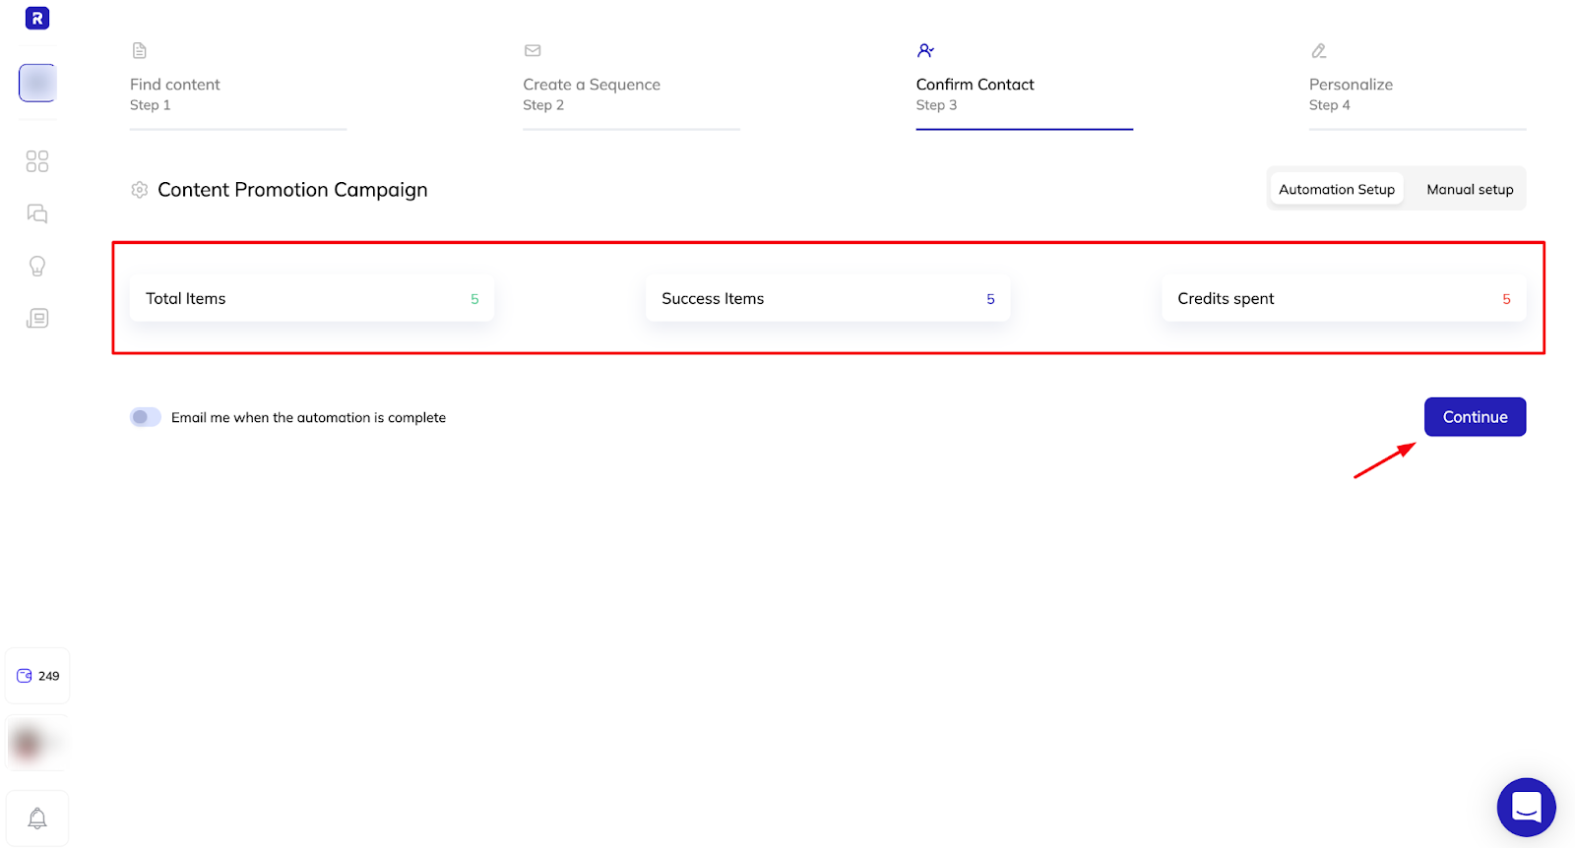
Task: Open the chat conversations icon in the sidebar
Action: pyautogui.click(x=37, y=213)
